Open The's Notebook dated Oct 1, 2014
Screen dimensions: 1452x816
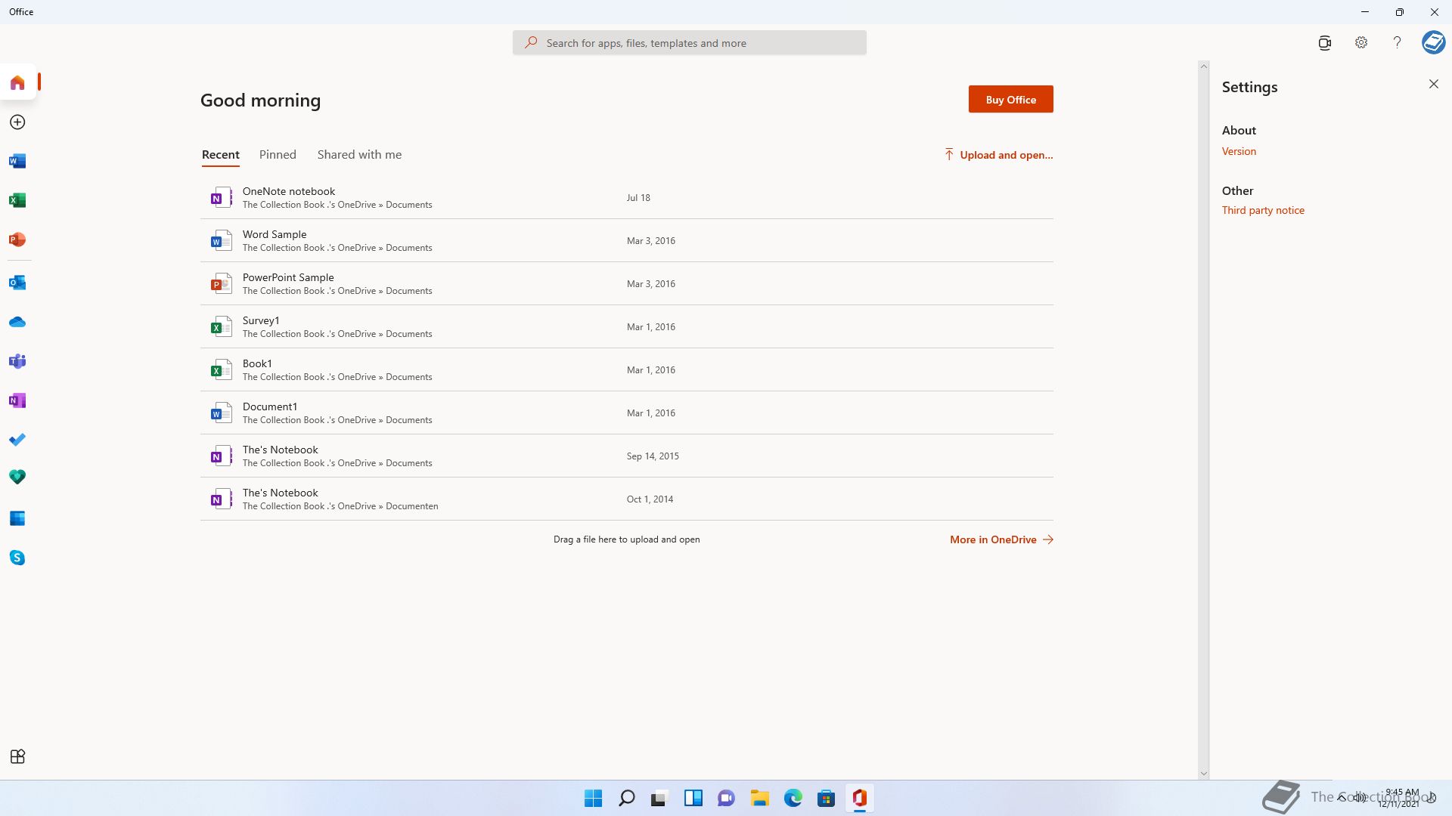click(x=626, y=499)
